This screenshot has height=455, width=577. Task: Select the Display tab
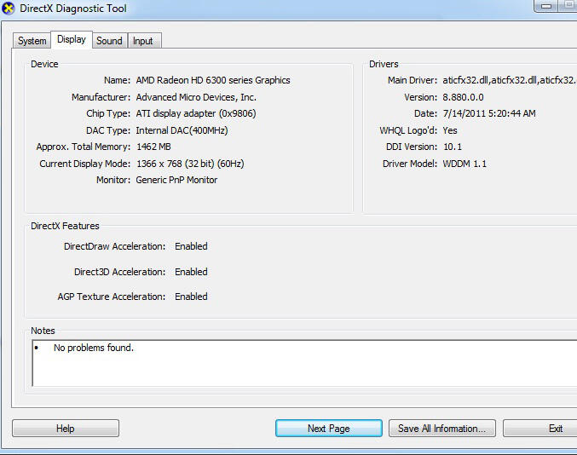point(72,39)
